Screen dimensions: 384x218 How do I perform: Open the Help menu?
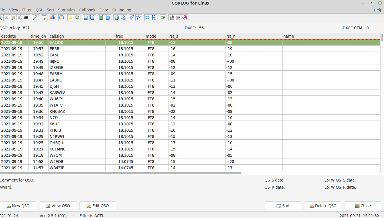pos(378,10)
